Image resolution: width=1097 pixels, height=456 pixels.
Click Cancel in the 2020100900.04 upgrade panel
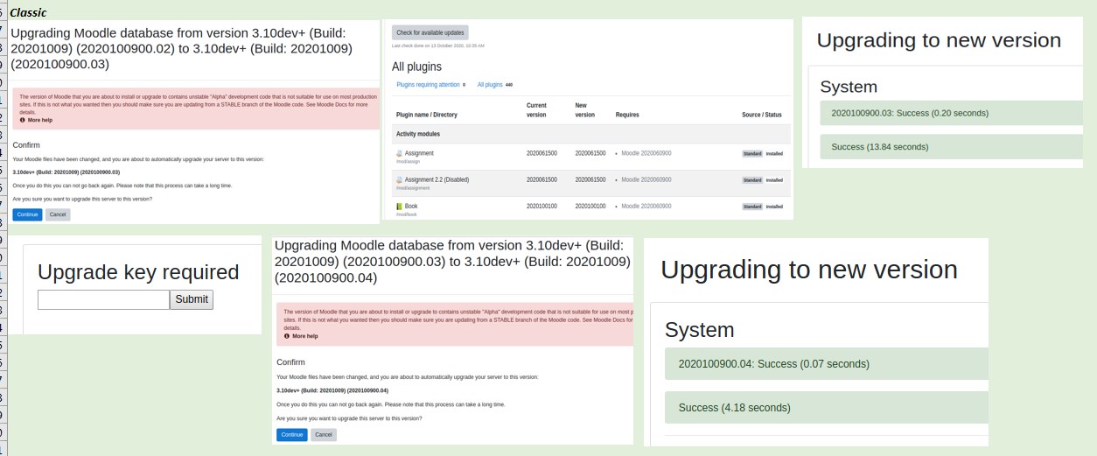(x=324, y=435)
